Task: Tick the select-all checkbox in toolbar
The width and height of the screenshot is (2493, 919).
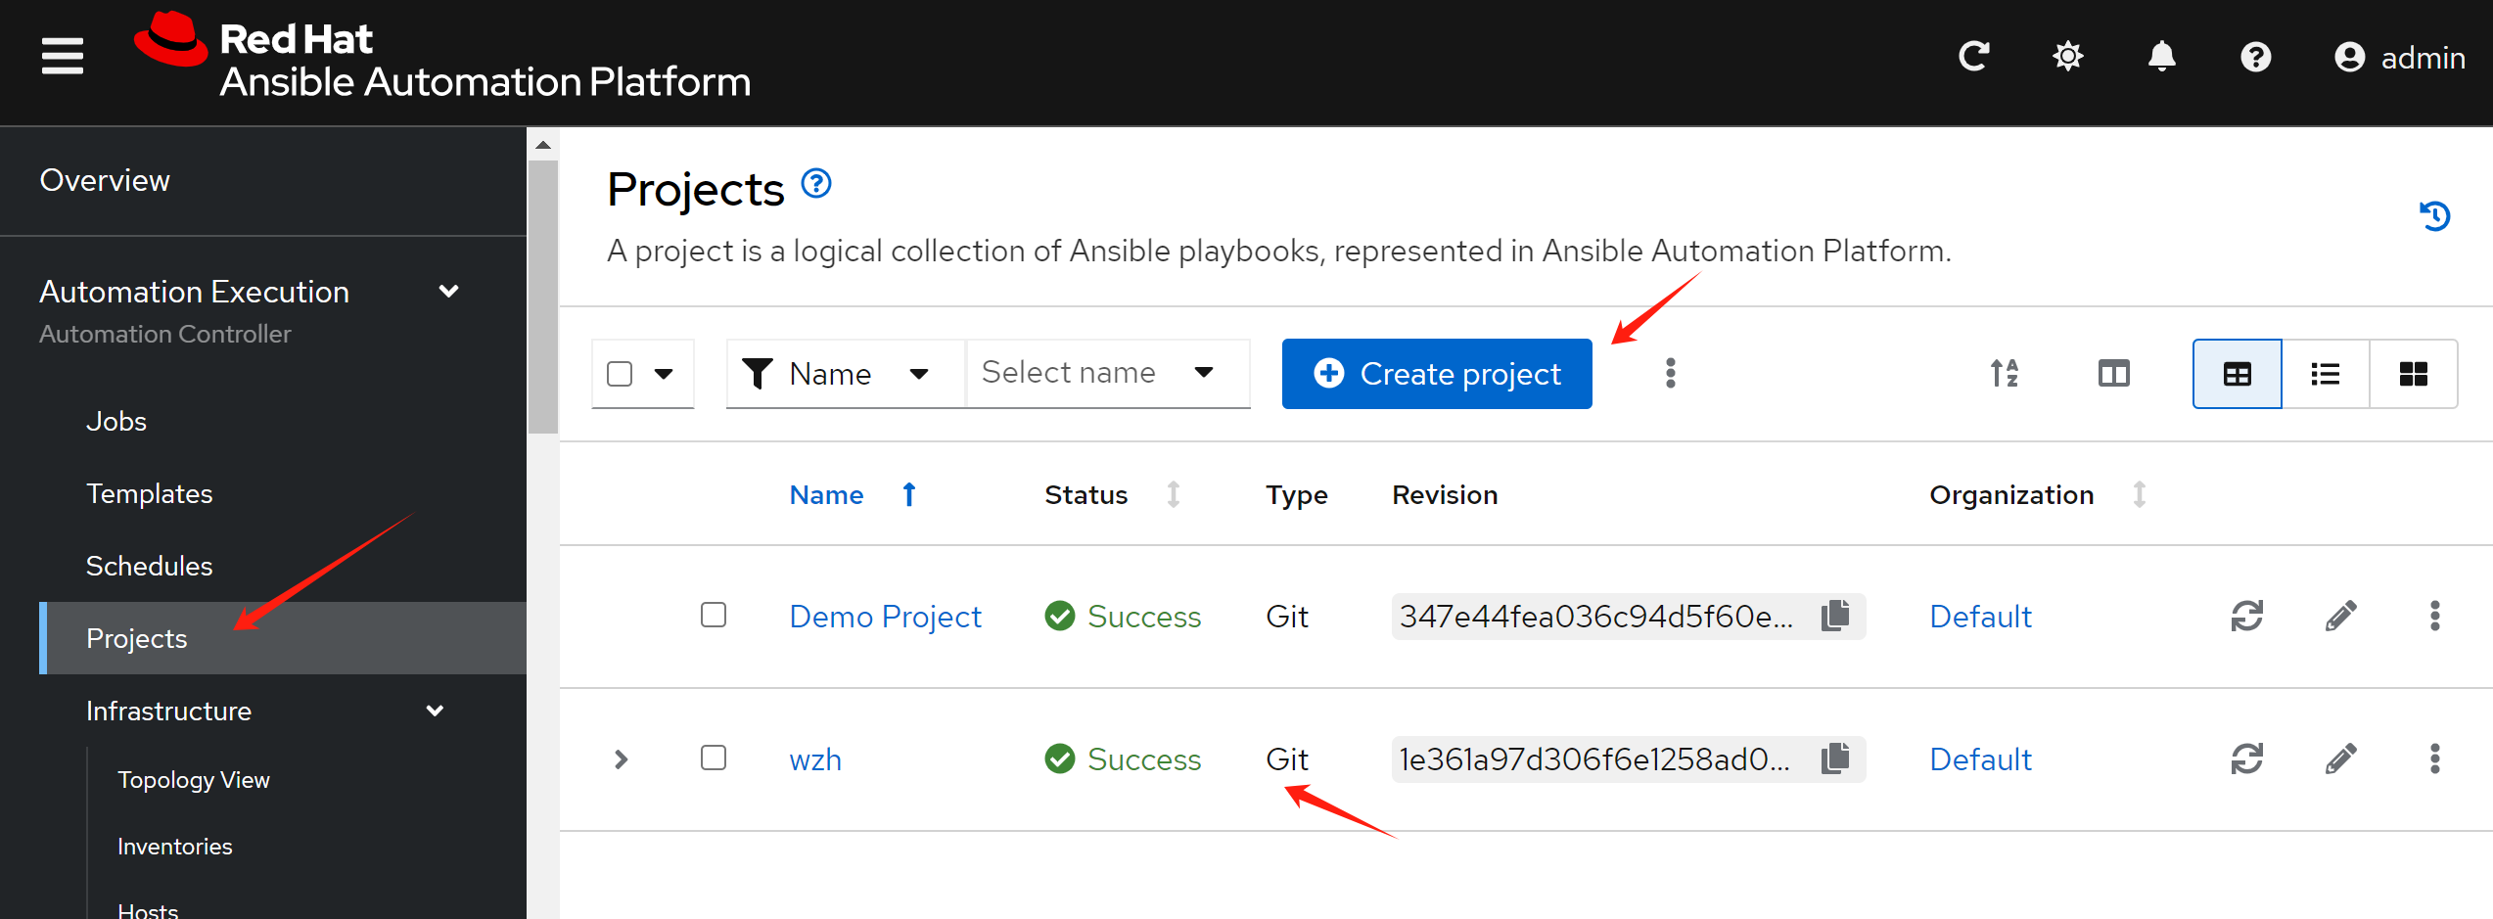Action: click(620, 374)
